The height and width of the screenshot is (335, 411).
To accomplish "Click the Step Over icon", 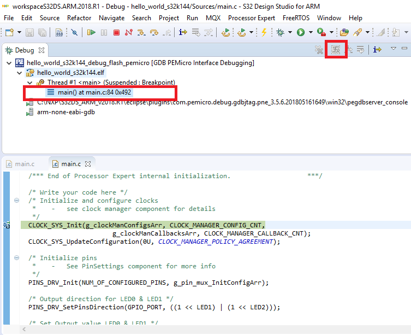I will tap(154, 32).
